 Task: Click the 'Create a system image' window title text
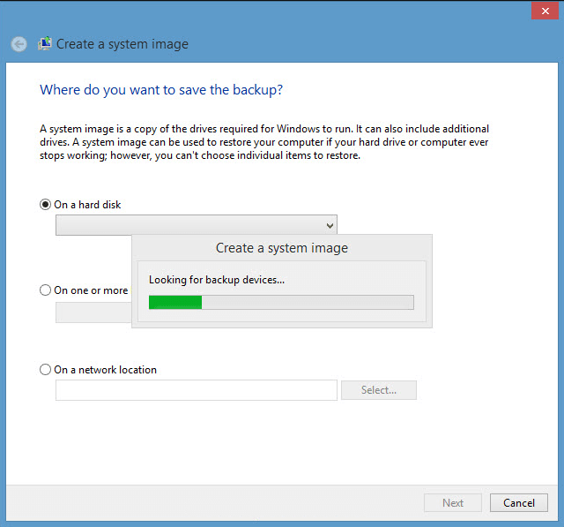(122, 44)
